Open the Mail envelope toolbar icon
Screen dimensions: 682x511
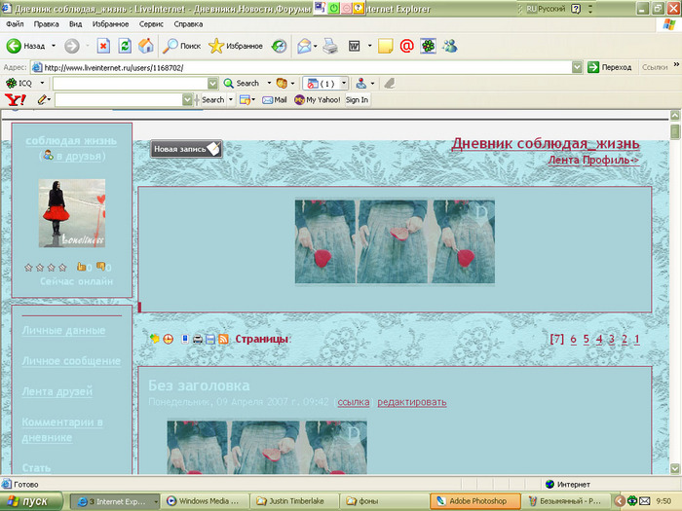point(304,46)
